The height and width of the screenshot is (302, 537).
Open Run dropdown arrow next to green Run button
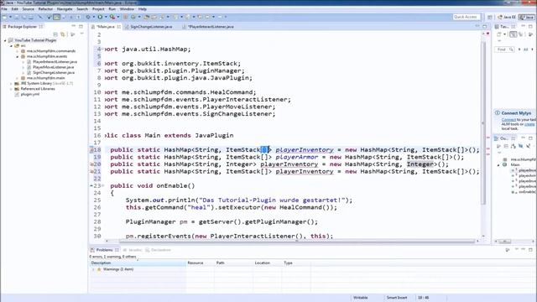[x=106, y=17]
